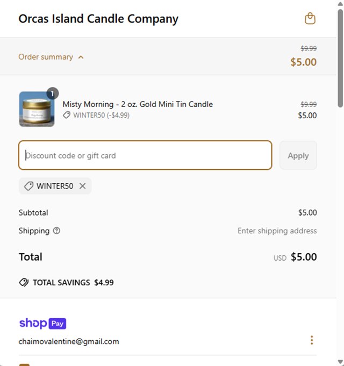Click the Orcas Island Candle Company title
This screenshot has height=366, width=344.
point(98,19)
